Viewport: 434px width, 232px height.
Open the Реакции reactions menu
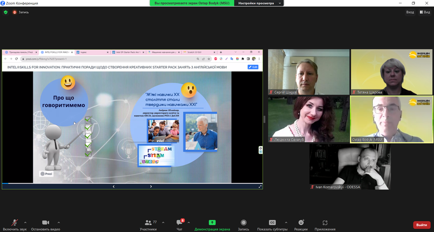(x=301, y=222)
